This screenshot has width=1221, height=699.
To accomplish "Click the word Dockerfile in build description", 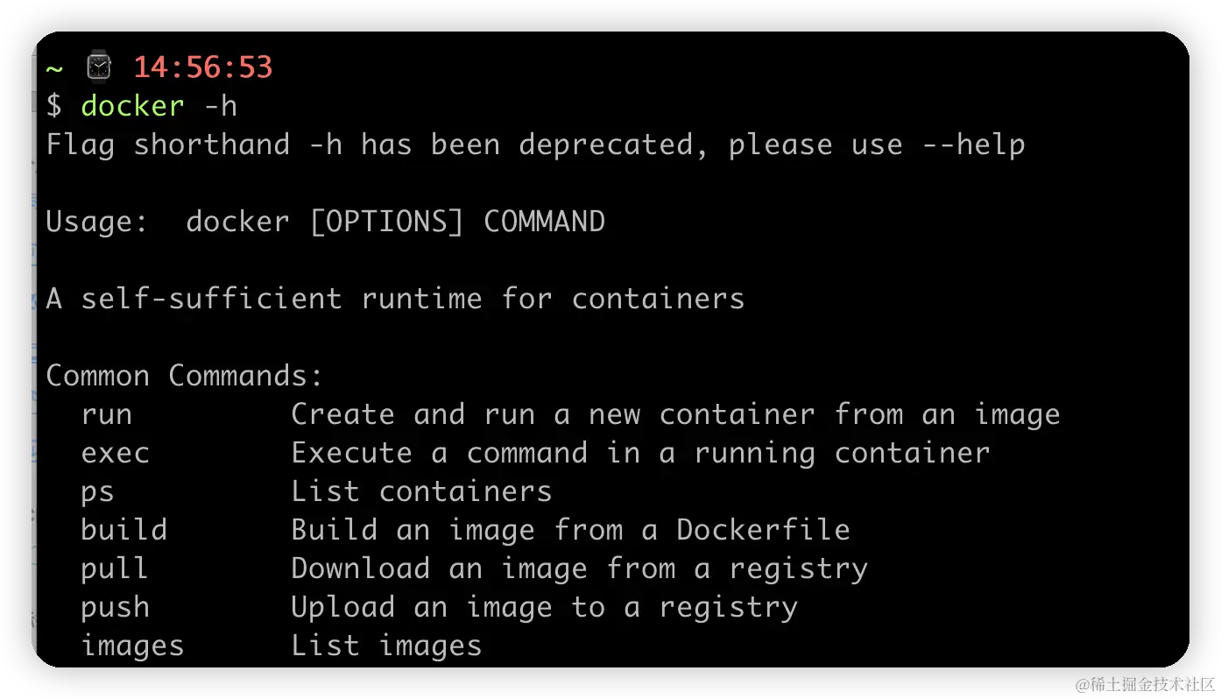I will point(763,530).
